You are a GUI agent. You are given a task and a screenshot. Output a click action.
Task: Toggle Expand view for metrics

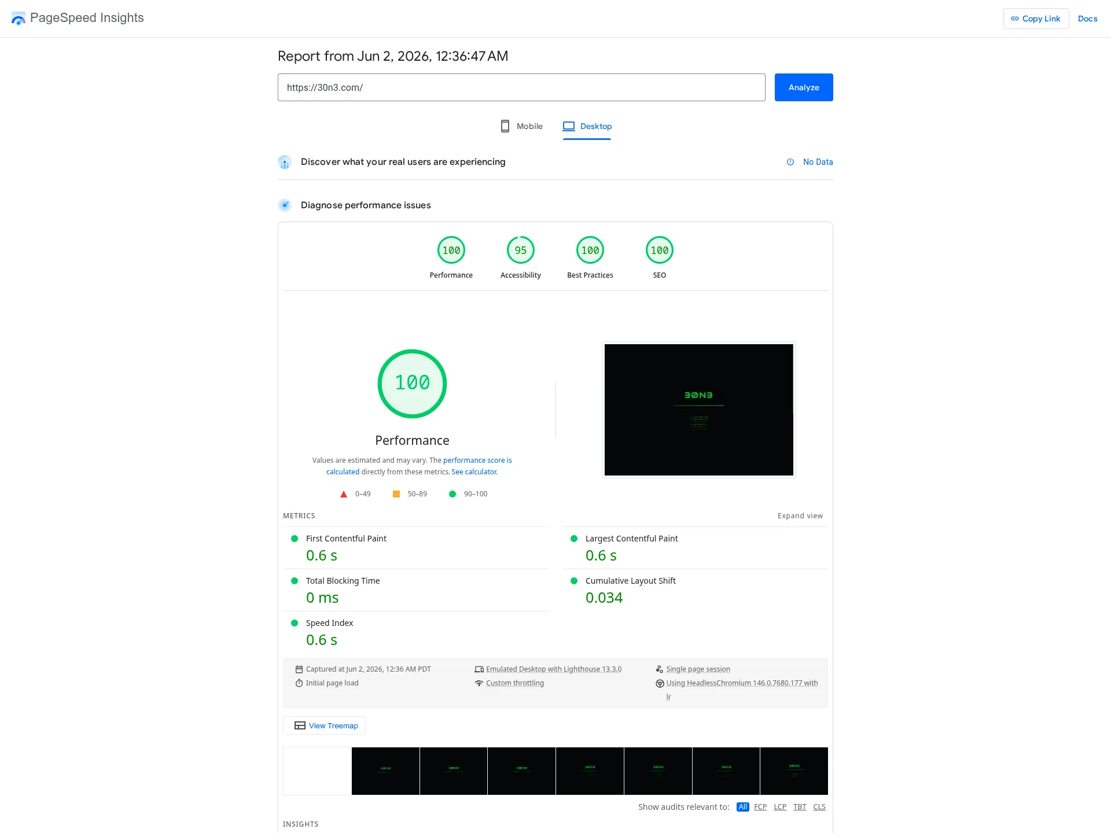point(800,516)
